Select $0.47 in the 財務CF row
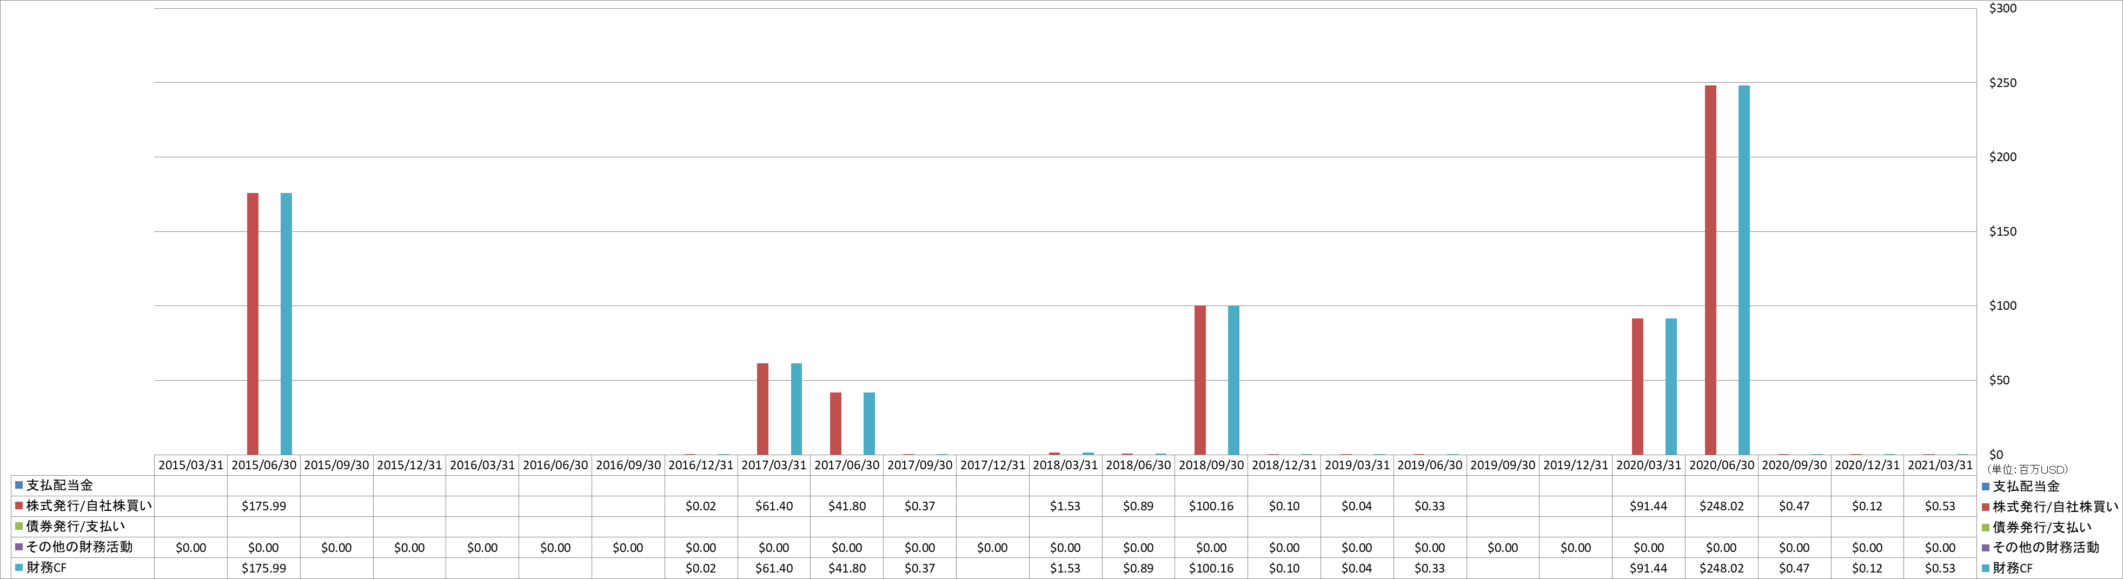Viewport: 2123px width, 579px height. (x=1794, y=568)
